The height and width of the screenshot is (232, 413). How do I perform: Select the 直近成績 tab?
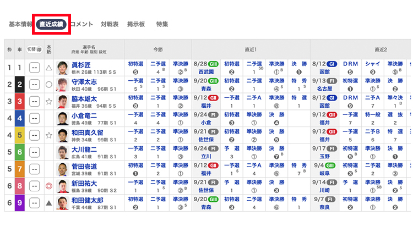[x=51, y=24]
